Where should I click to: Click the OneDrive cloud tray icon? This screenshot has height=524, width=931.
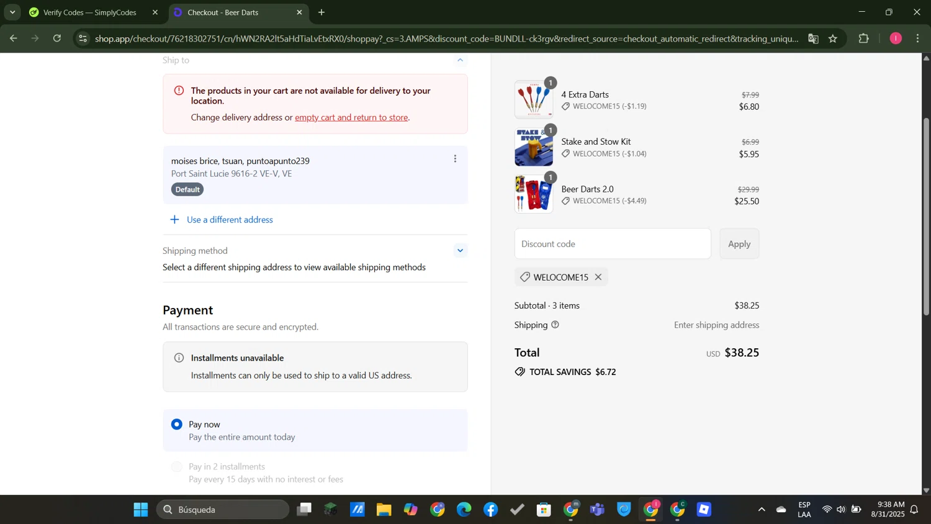[x=781, y=510]
